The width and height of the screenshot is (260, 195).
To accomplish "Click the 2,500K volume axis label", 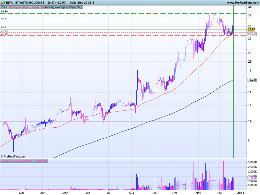I will click(x=252, y=167).
